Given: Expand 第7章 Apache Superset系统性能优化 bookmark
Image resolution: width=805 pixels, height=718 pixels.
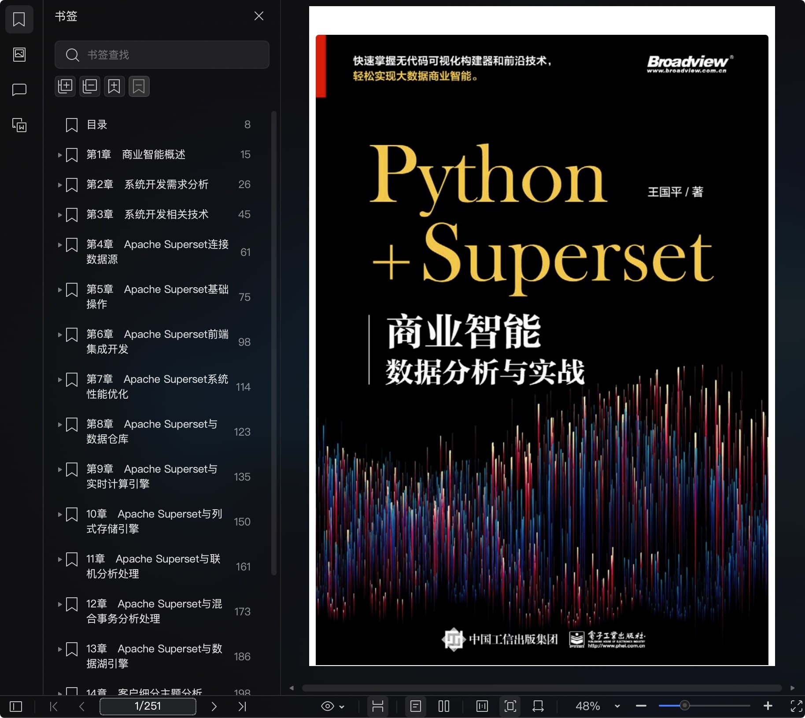Looking at the screenshot, I should point(59,379).
